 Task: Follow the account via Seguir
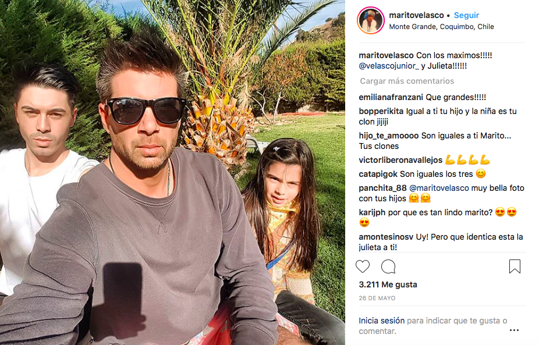coord(466,15)
